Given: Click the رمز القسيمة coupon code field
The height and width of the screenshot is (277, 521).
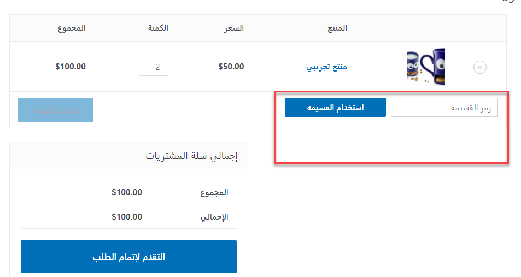Looking at the screenshot, I should point(444,108).
